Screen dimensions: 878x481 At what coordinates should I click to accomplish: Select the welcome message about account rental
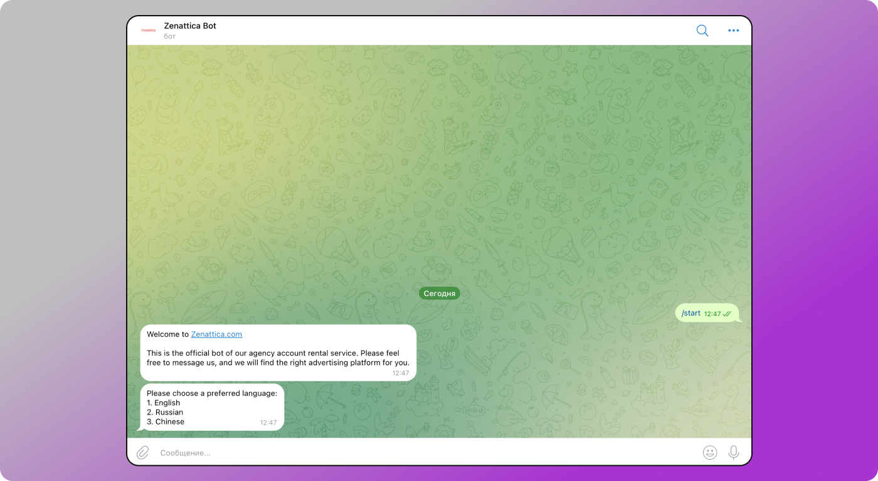278,357
